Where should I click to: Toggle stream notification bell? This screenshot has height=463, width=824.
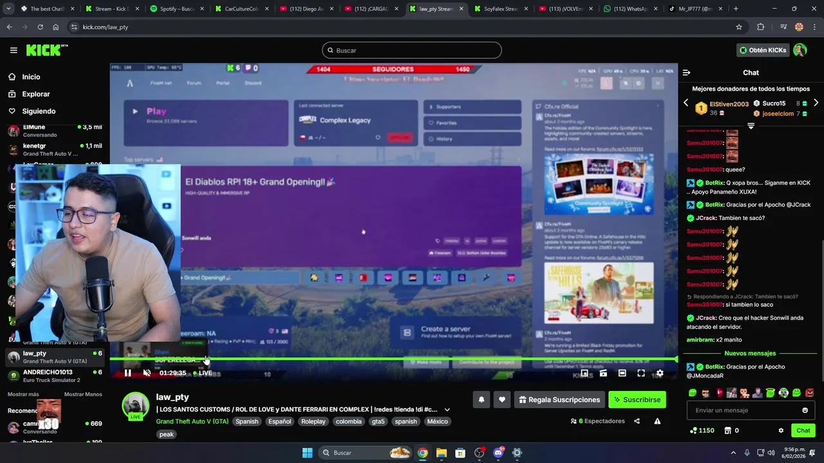pyautogui.click(x=481, y=399)
